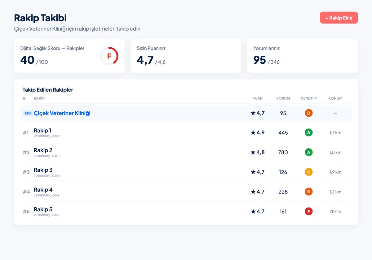Screen dimensions: 372x260
Task: Click the RAKİP column header
Action: coord(39,98)
